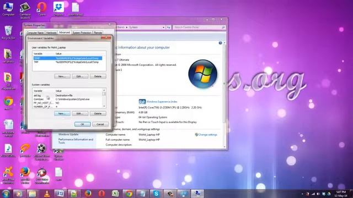Select the asl.log system variable row
Screen dimensions: 353x198
pyautogui.click(x=67, y=95)
